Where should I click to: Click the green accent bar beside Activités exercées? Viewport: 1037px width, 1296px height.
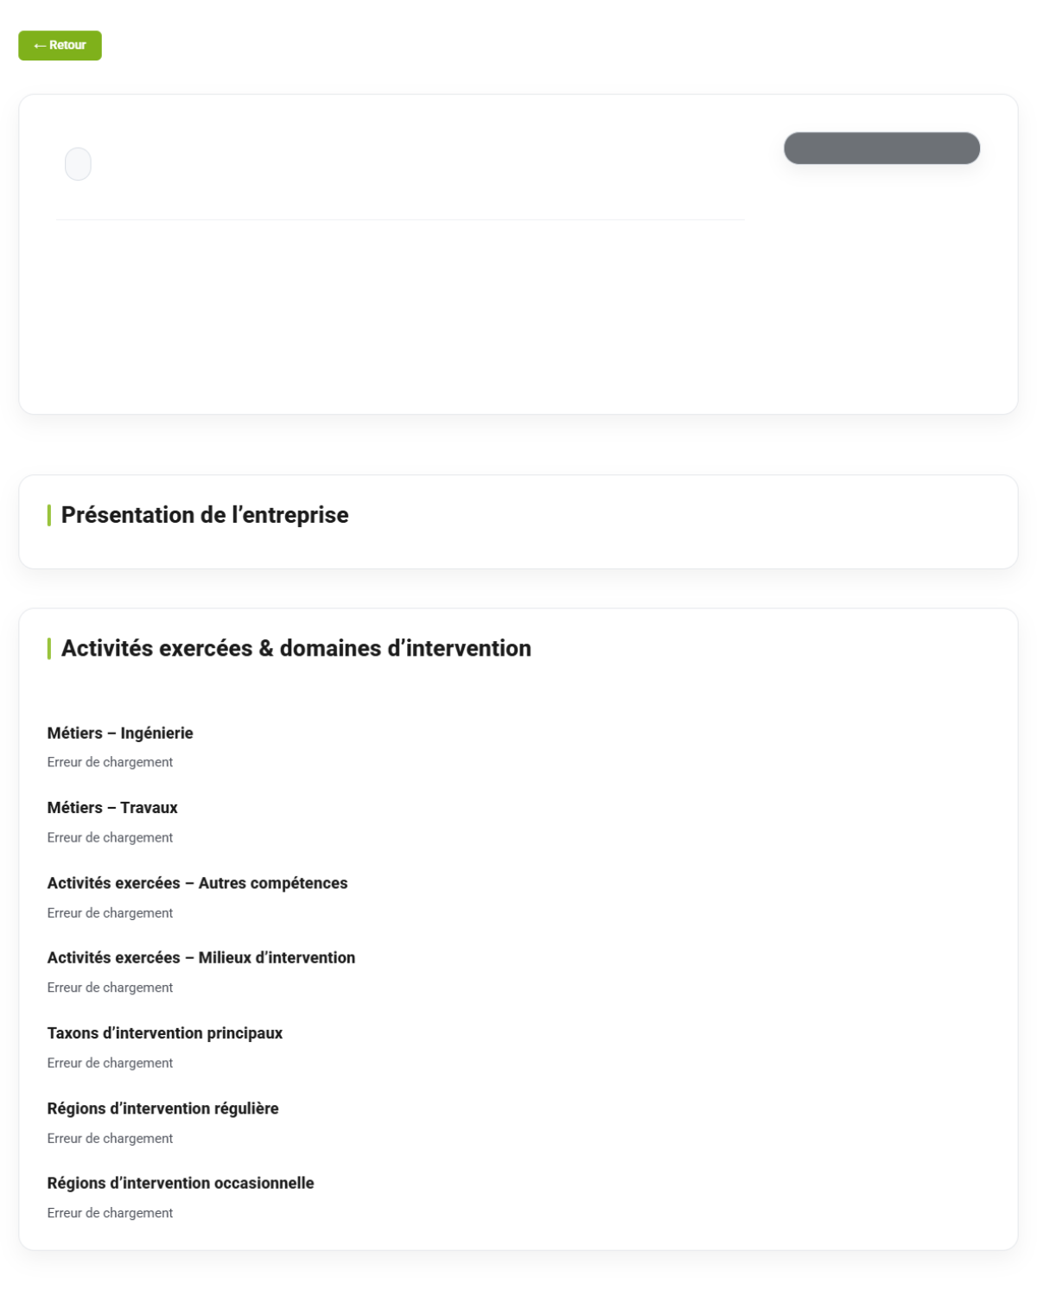(x=49, y=648)
